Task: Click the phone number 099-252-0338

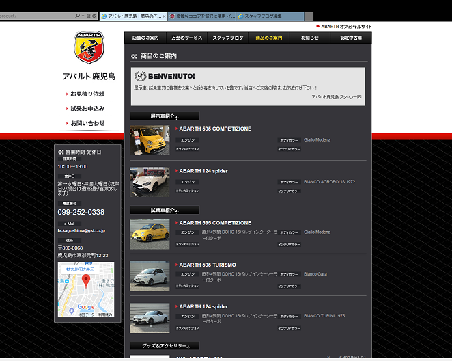Action: coord(81,212)
